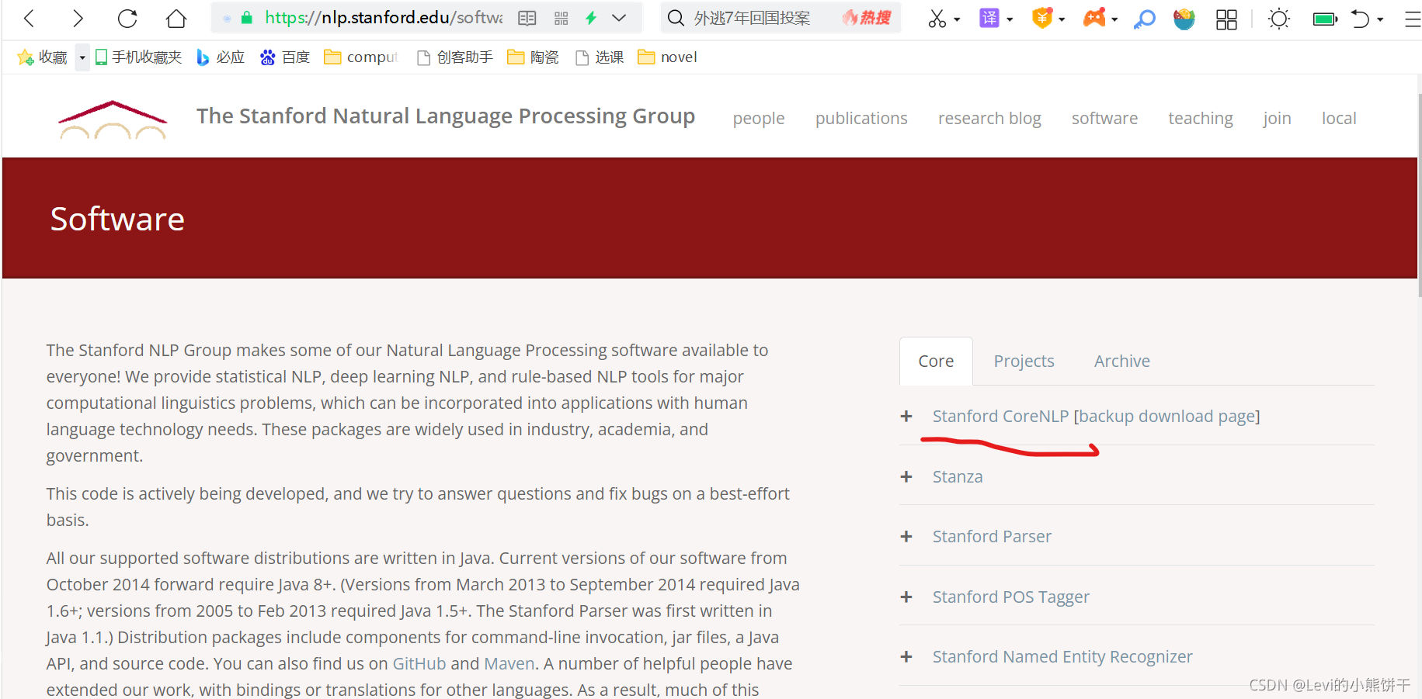Open the 陶瓷 bookmark folder
1422x699 pixels.
point(533,57)
